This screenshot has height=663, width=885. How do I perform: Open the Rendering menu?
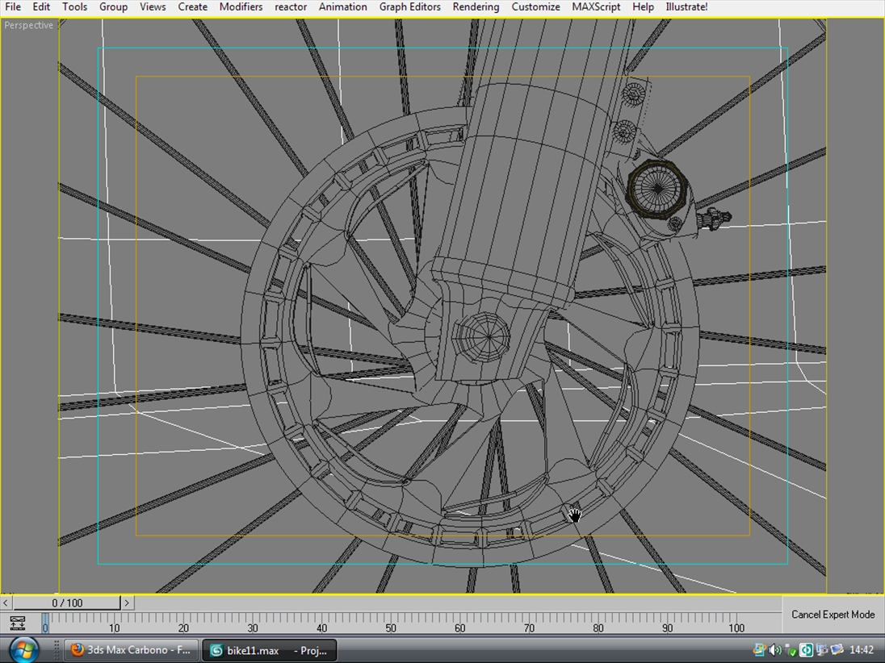(x=476, y=6)
